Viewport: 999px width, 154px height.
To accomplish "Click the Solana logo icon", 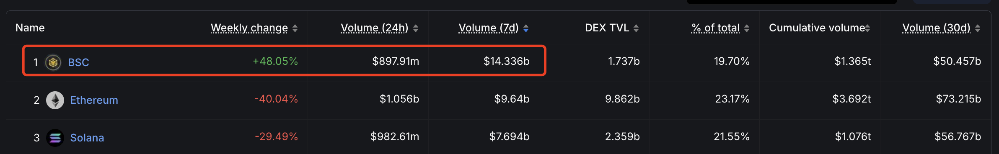I will tap(55, 138).
